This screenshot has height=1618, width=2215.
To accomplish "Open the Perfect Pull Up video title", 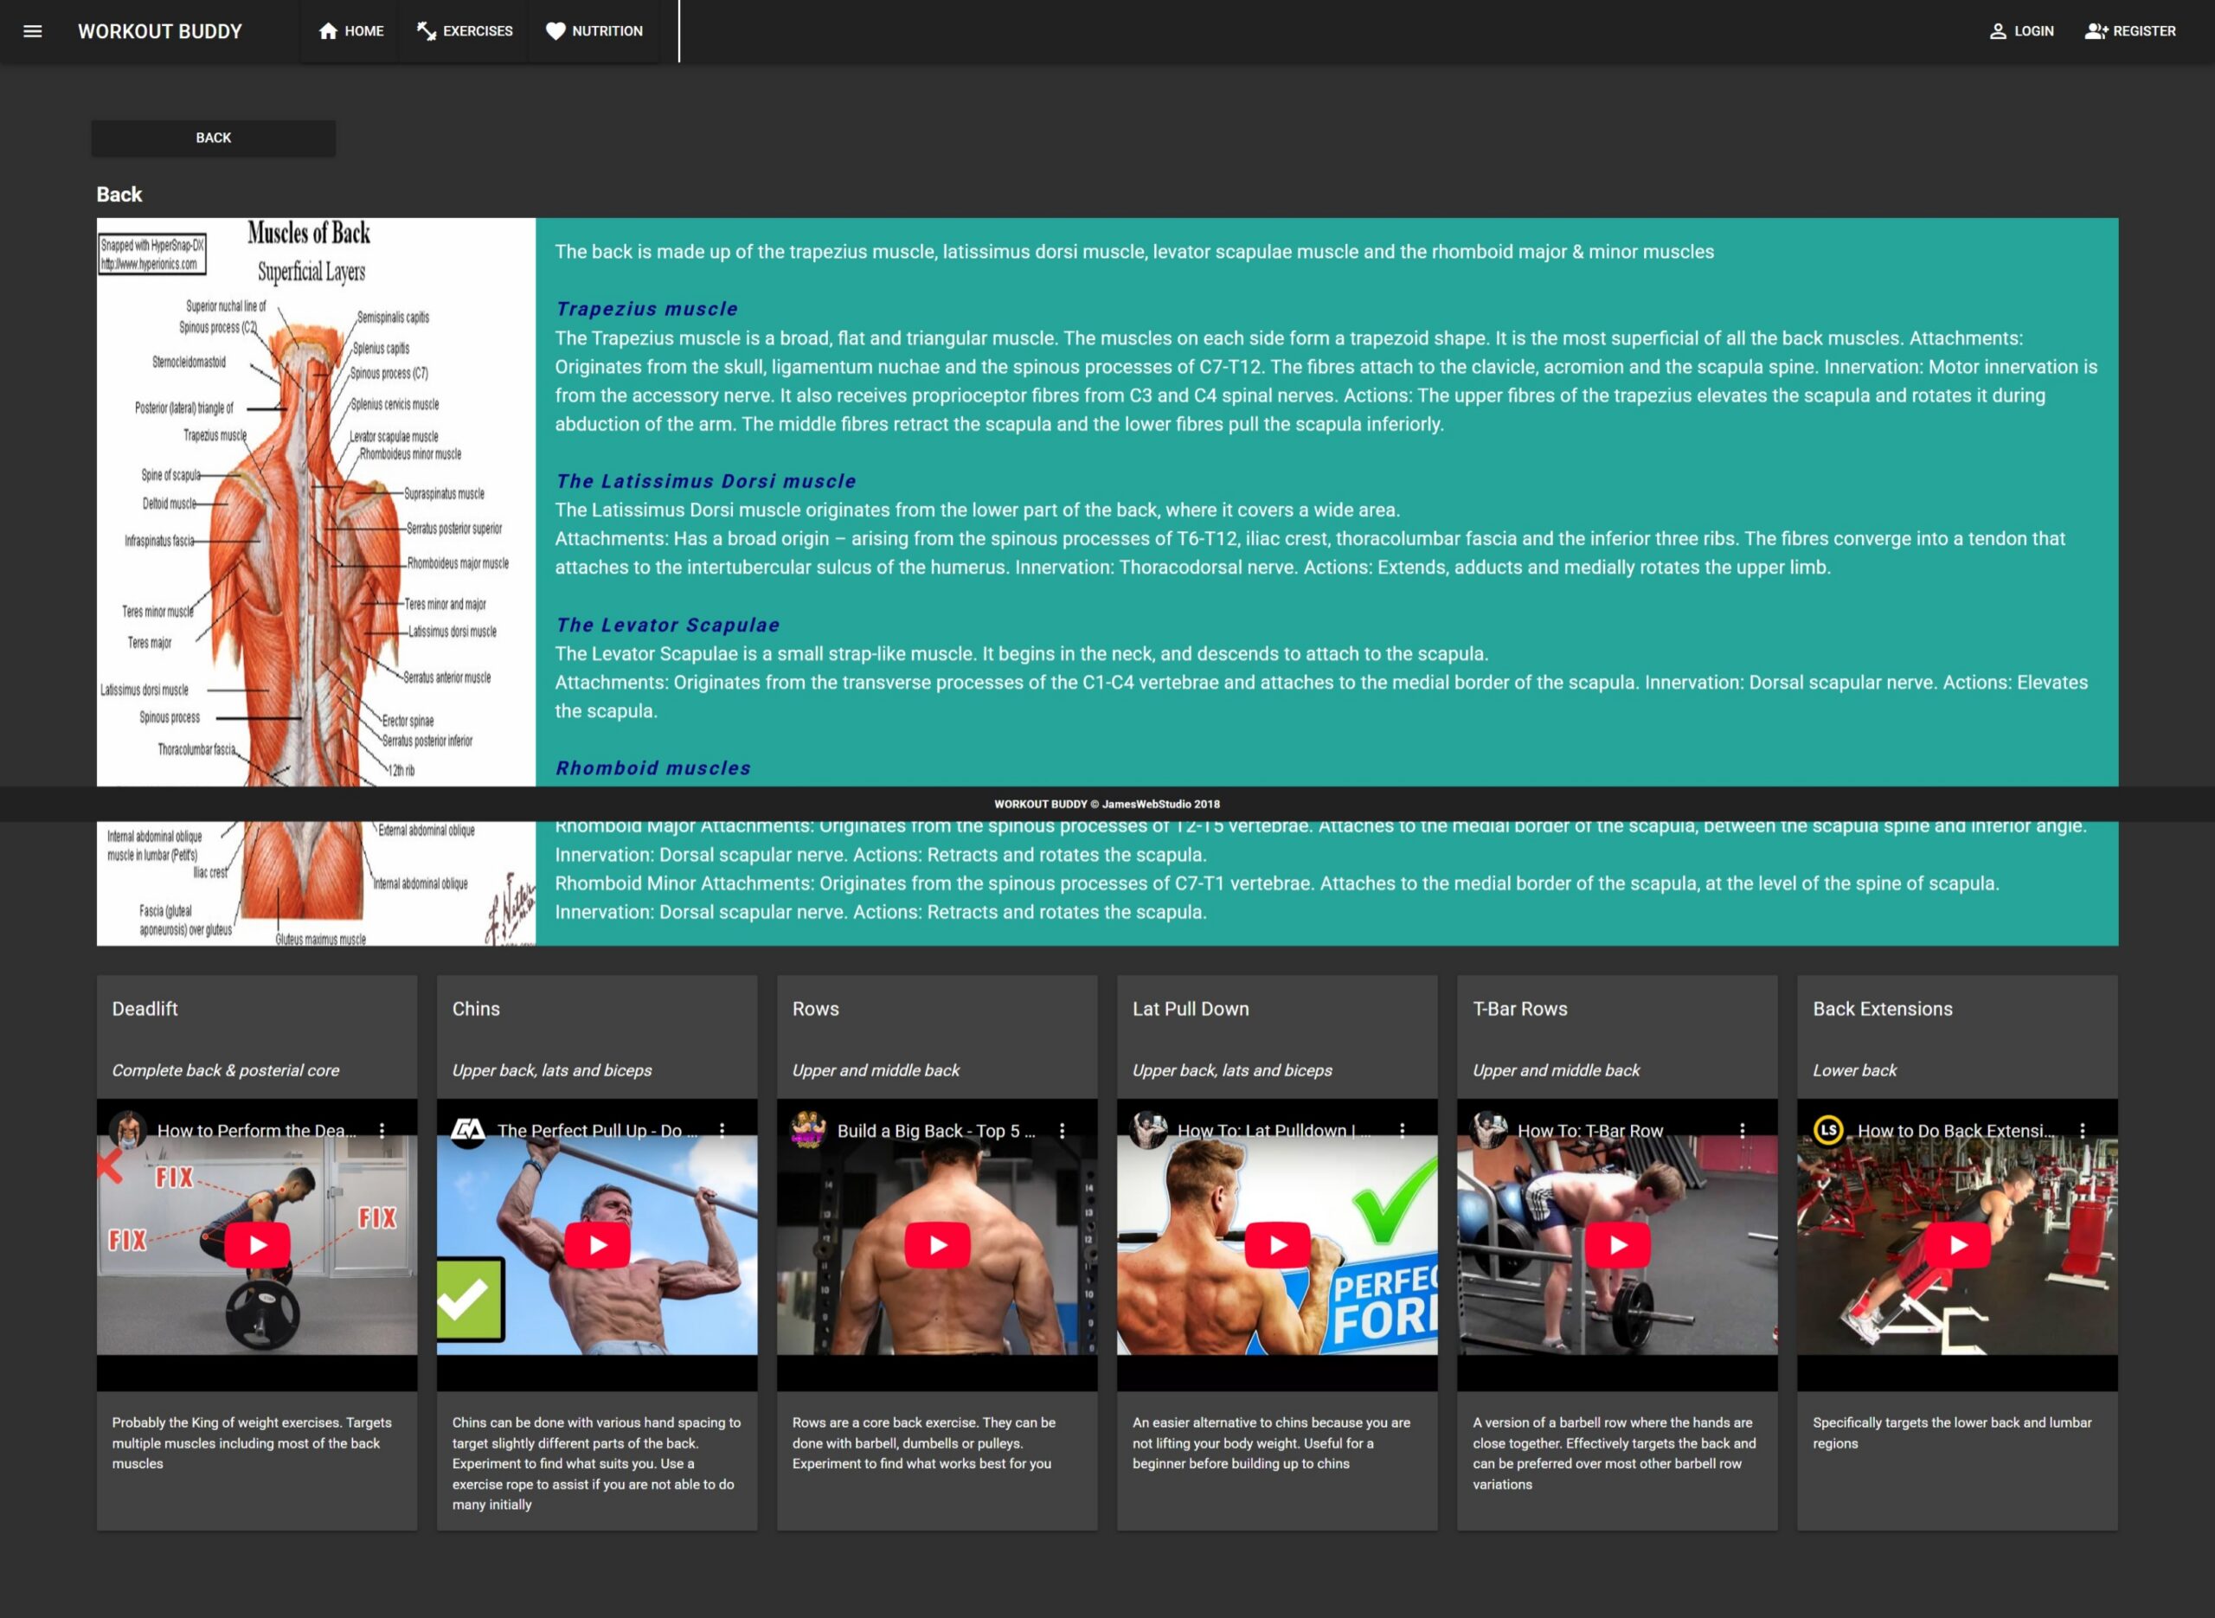I will [x=596, y=1130].
